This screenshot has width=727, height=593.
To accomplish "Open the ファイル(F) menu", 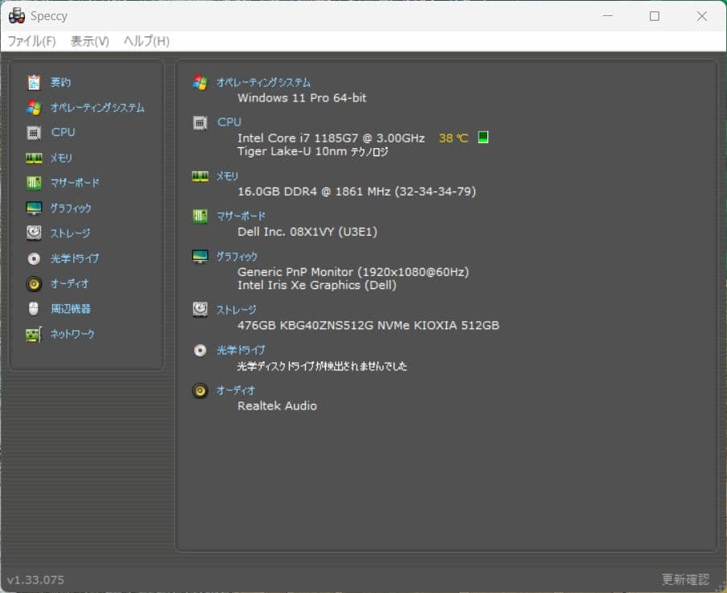I will 30,40.
